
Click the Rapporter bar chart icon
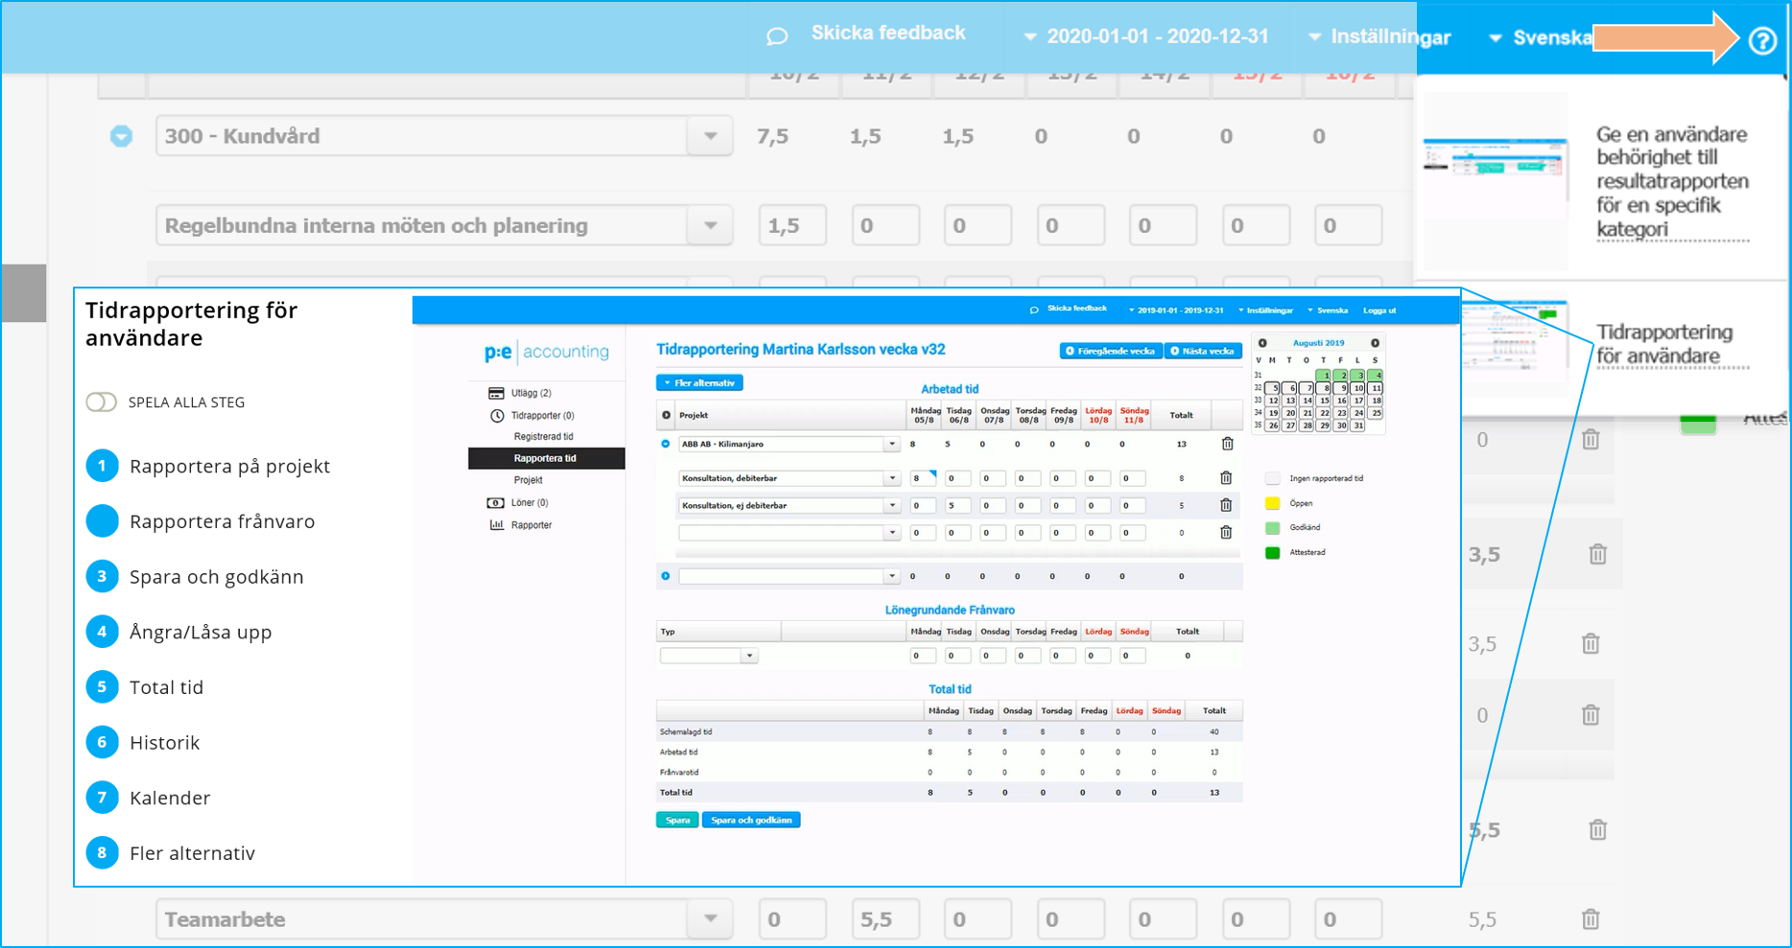(495, 524)
